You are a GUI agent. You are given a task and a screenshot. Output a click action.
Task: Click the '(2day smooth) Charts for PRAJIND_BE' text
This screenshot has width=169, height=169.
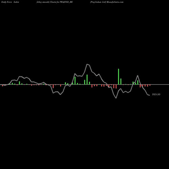(x=54, y=2)
